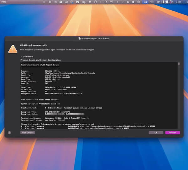Click the Bluetooth icon in the menu bar
This screenshot has height=170, width=188.
[x=50, y=2]
